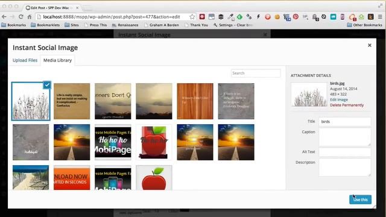Switch to the Media Library tab
The image size is (386, 217).
[x=58, y=60]
